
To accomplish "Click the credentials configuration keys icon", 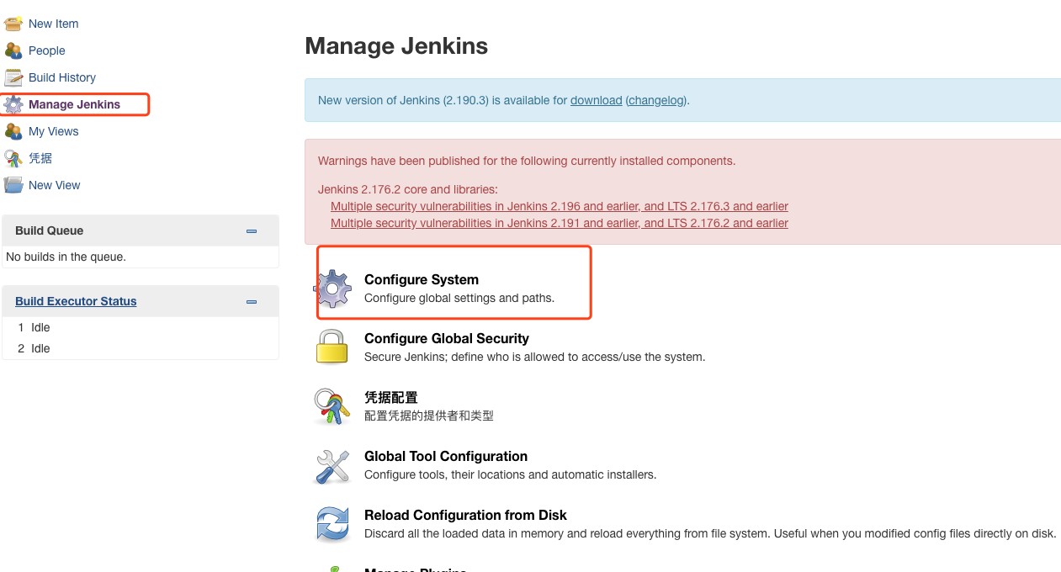I will 332,405.
